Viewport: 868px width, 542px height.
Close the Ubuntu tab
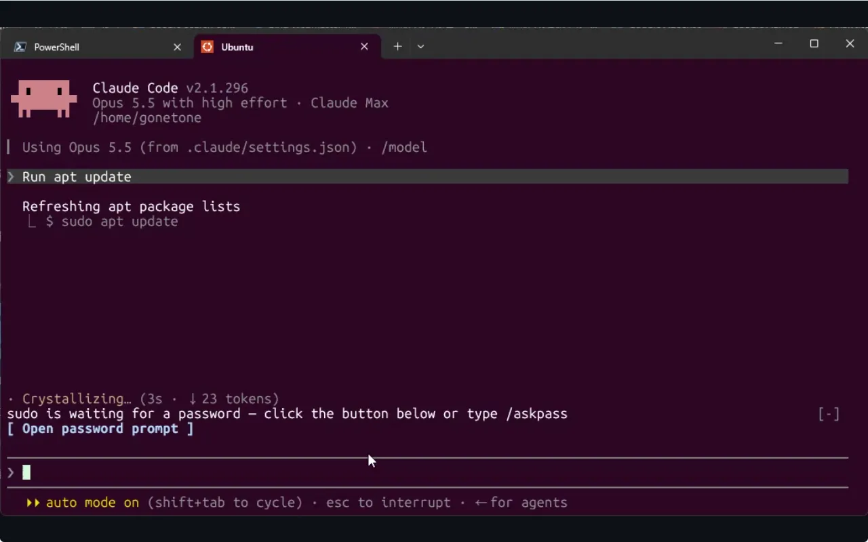coord(364,47)
